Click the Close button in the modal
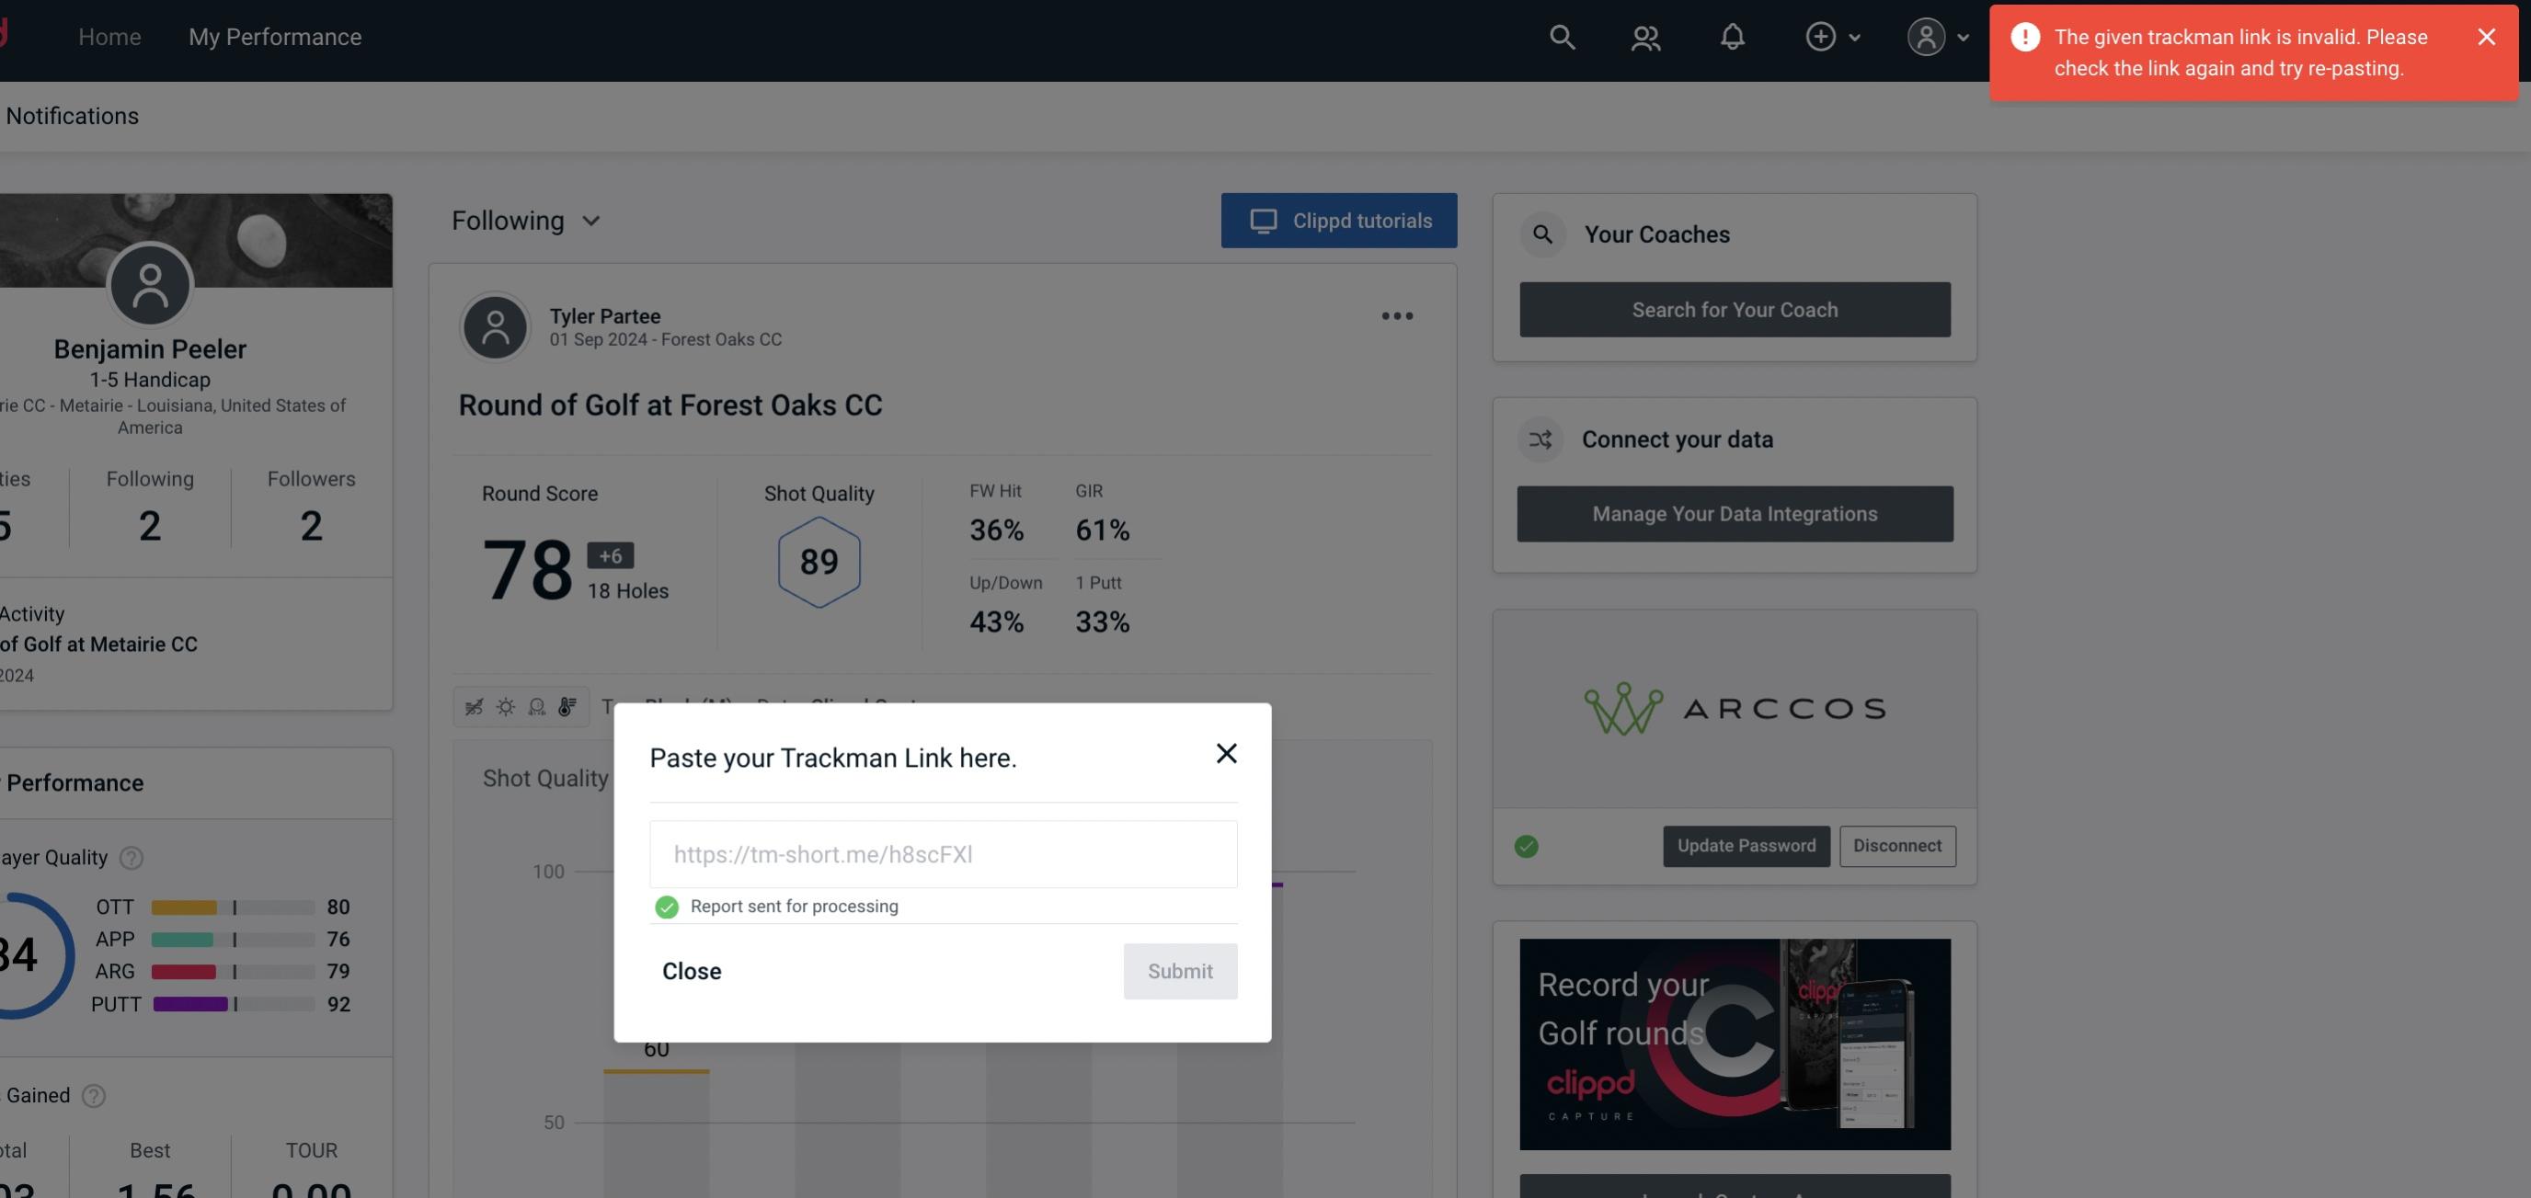Viewport: 2531px width, 1198px height. (691, 970)
